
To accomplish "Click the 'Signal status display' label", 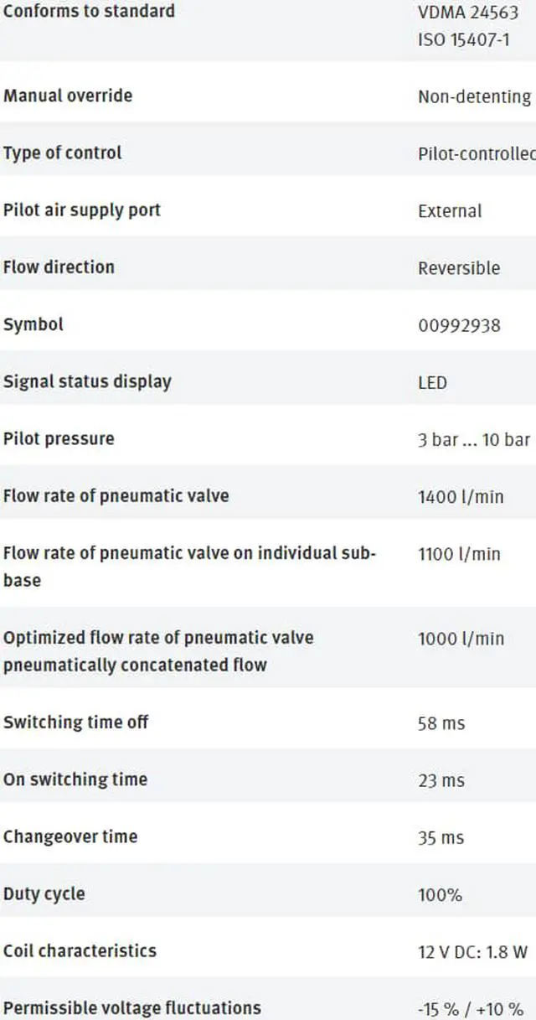I will pos(87,381).
